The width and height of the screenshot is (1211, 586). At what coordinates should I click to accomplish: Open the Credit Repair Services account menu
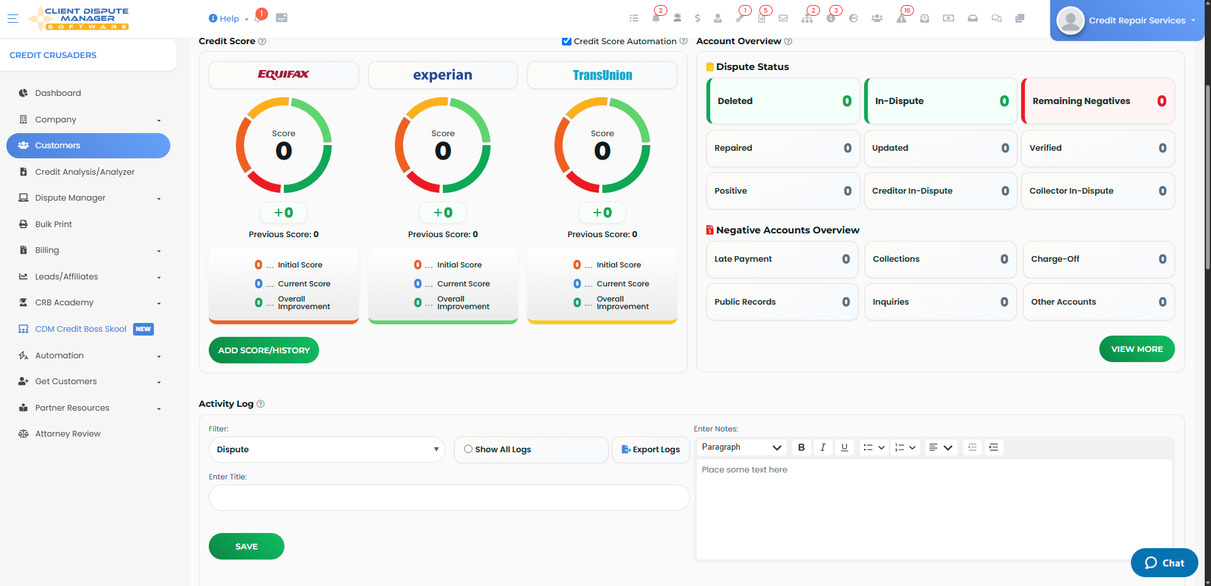1127,20
